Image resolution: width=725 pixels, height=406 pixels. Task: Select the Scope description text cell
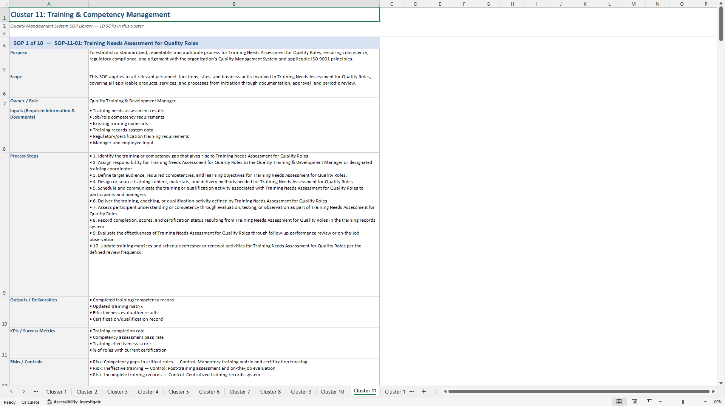(234, 85)
